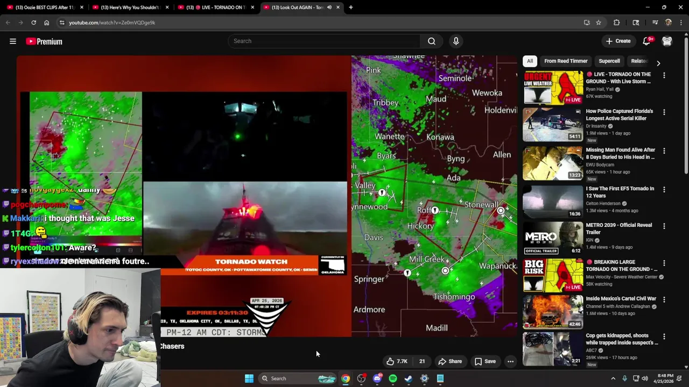Open options for Florida serial killer video
Viewport: 689px width, 387px height.
(x=664, y=112)
